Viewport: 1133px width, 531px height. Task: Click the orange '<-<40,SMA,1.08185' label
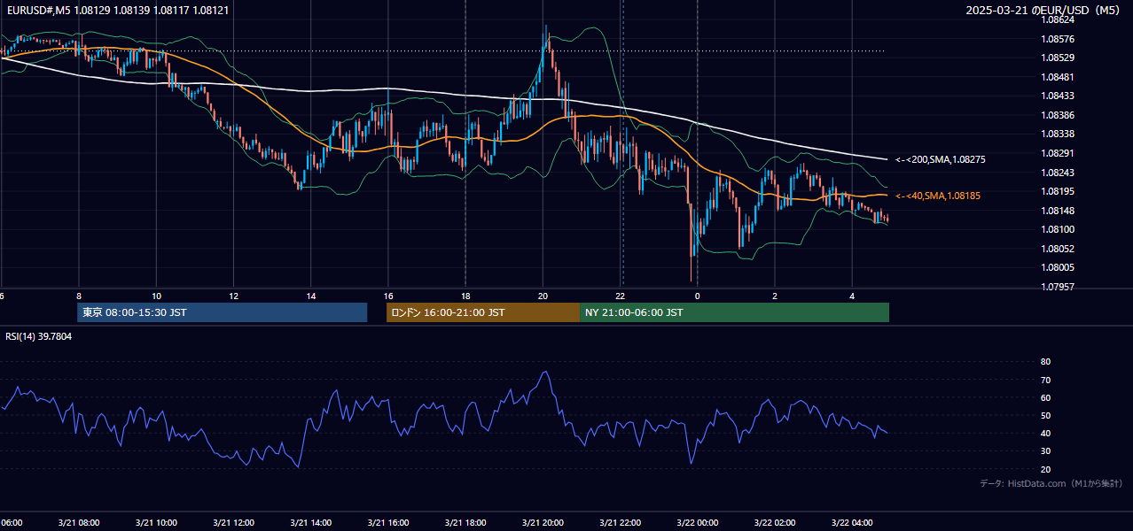[x=938, y=196]
